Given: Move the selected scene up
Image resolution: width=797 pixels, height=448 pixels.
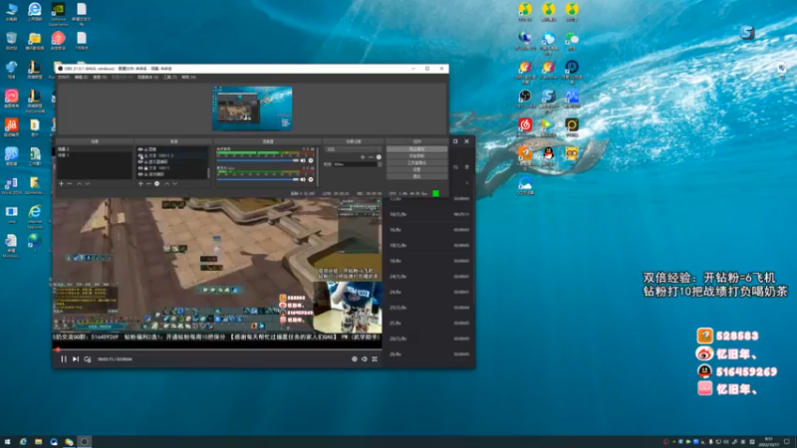Looking at the screenshot, I should click(79, 184).
